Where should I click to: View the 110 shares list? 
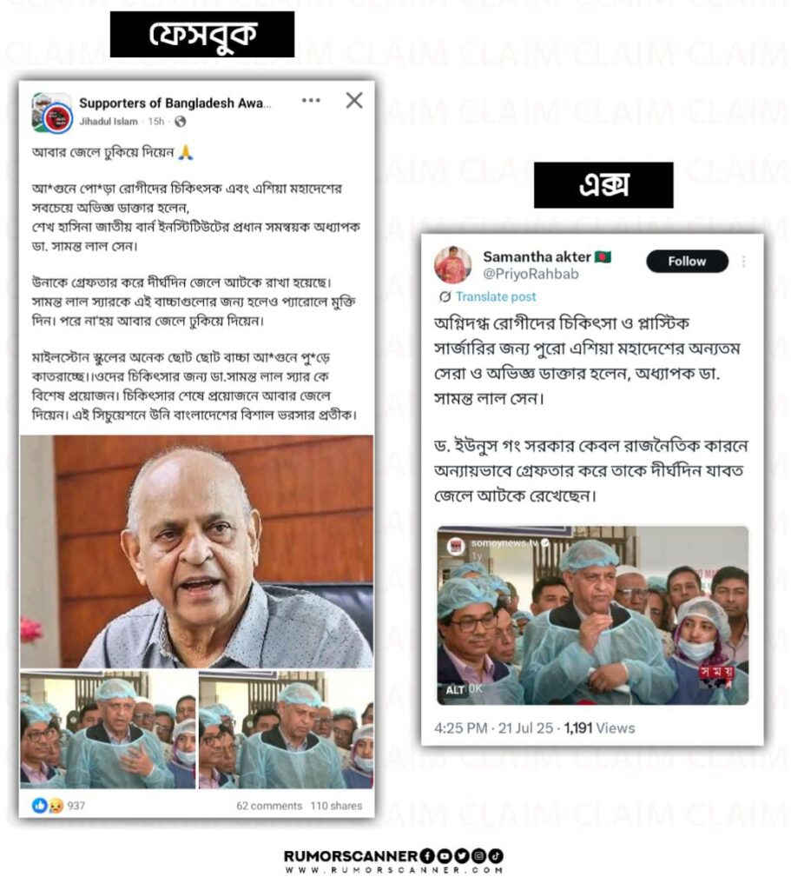coord(336,806)
